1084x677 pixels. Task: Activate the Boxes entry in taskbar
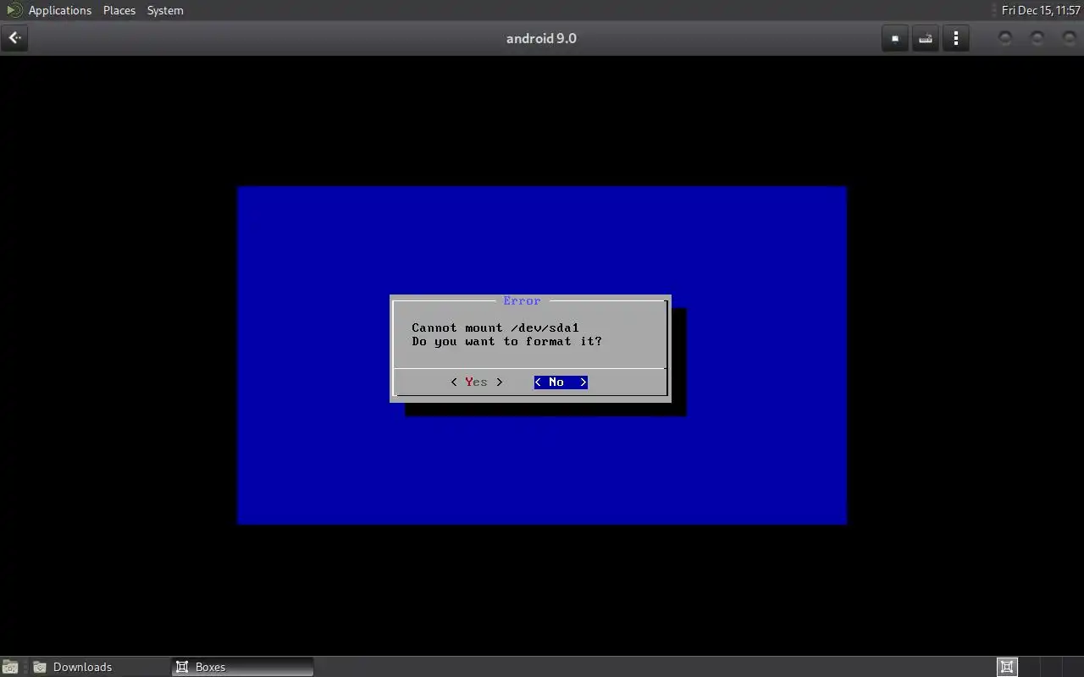click(x=243, y=667)
